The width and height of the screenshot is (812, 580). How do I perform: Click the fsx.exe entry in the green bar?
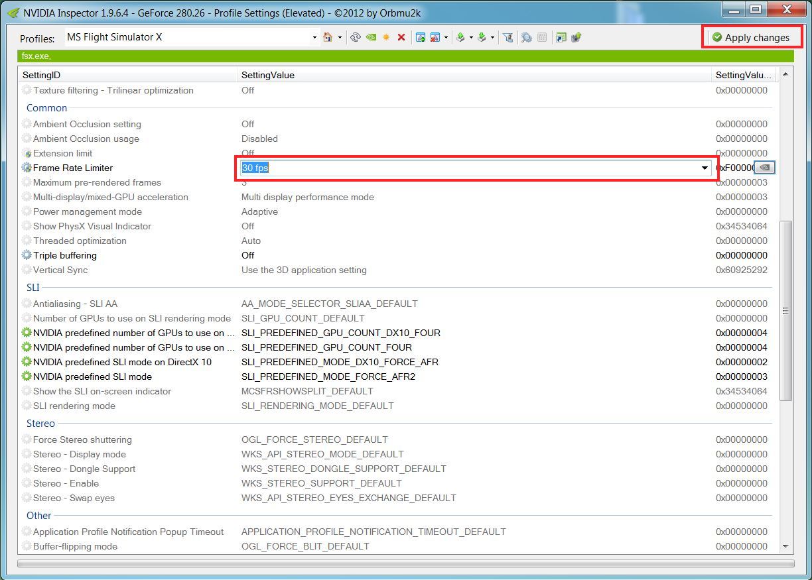[36, 56]
